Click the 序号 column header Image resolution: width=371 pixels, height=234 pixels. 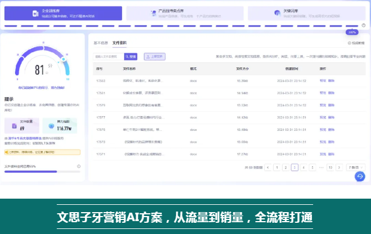coord(99,68)
